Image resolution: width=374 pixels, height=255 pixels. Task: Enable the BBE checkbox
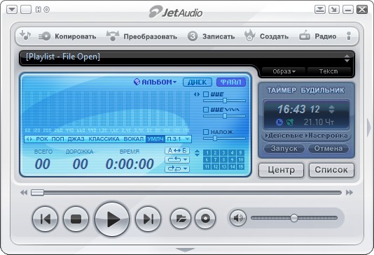[206, 94]
